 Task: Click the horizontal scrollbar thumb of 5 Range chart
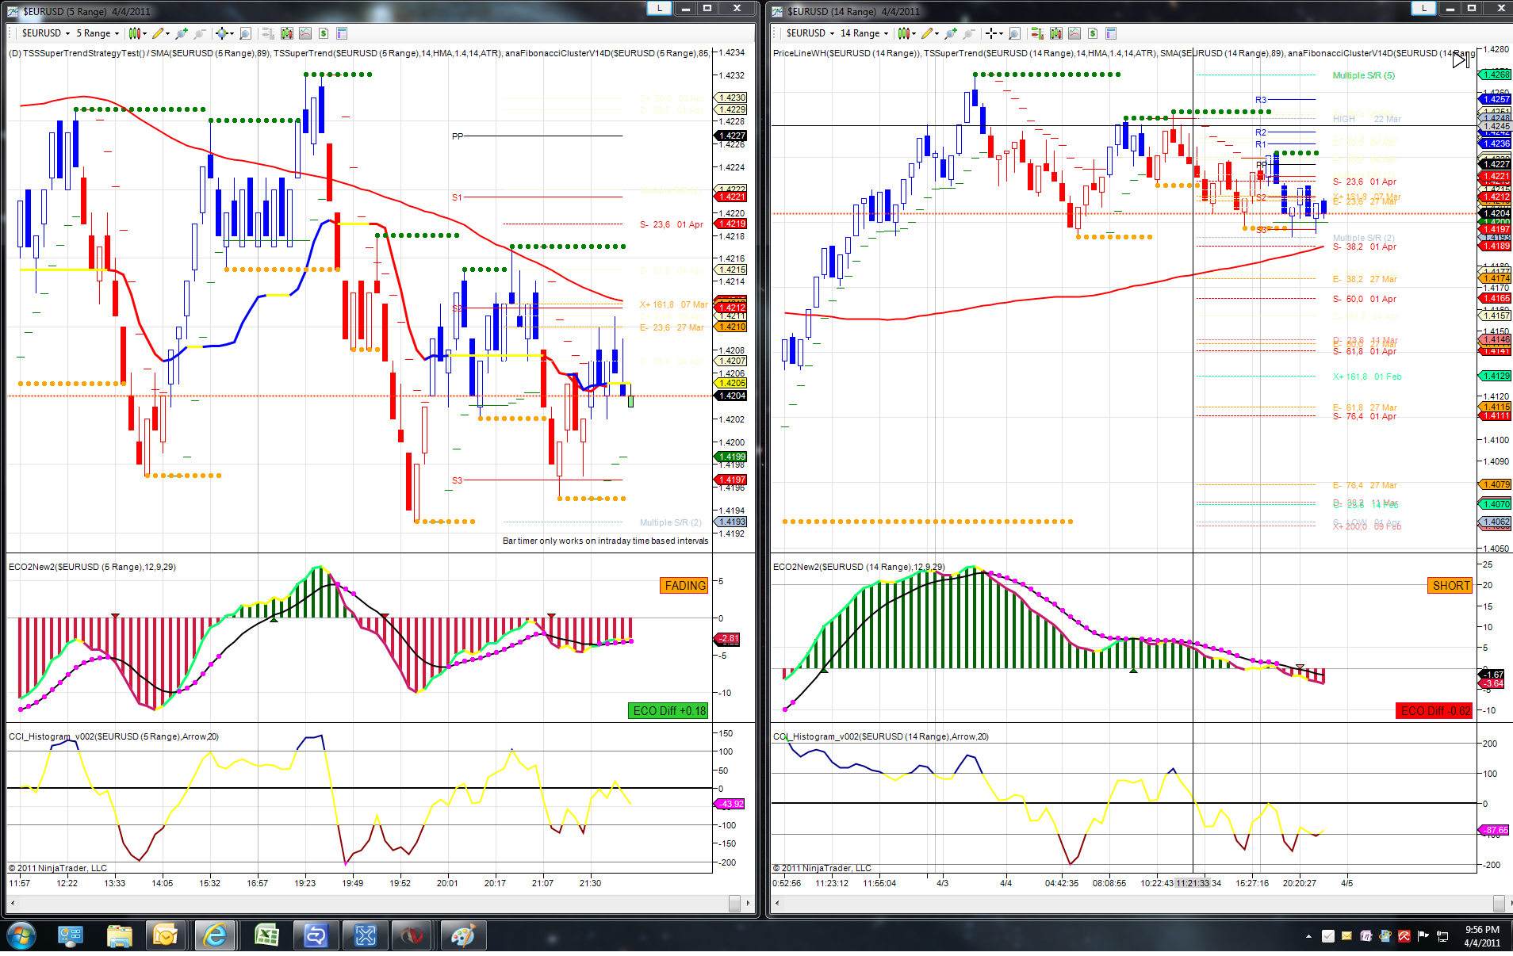734,904
